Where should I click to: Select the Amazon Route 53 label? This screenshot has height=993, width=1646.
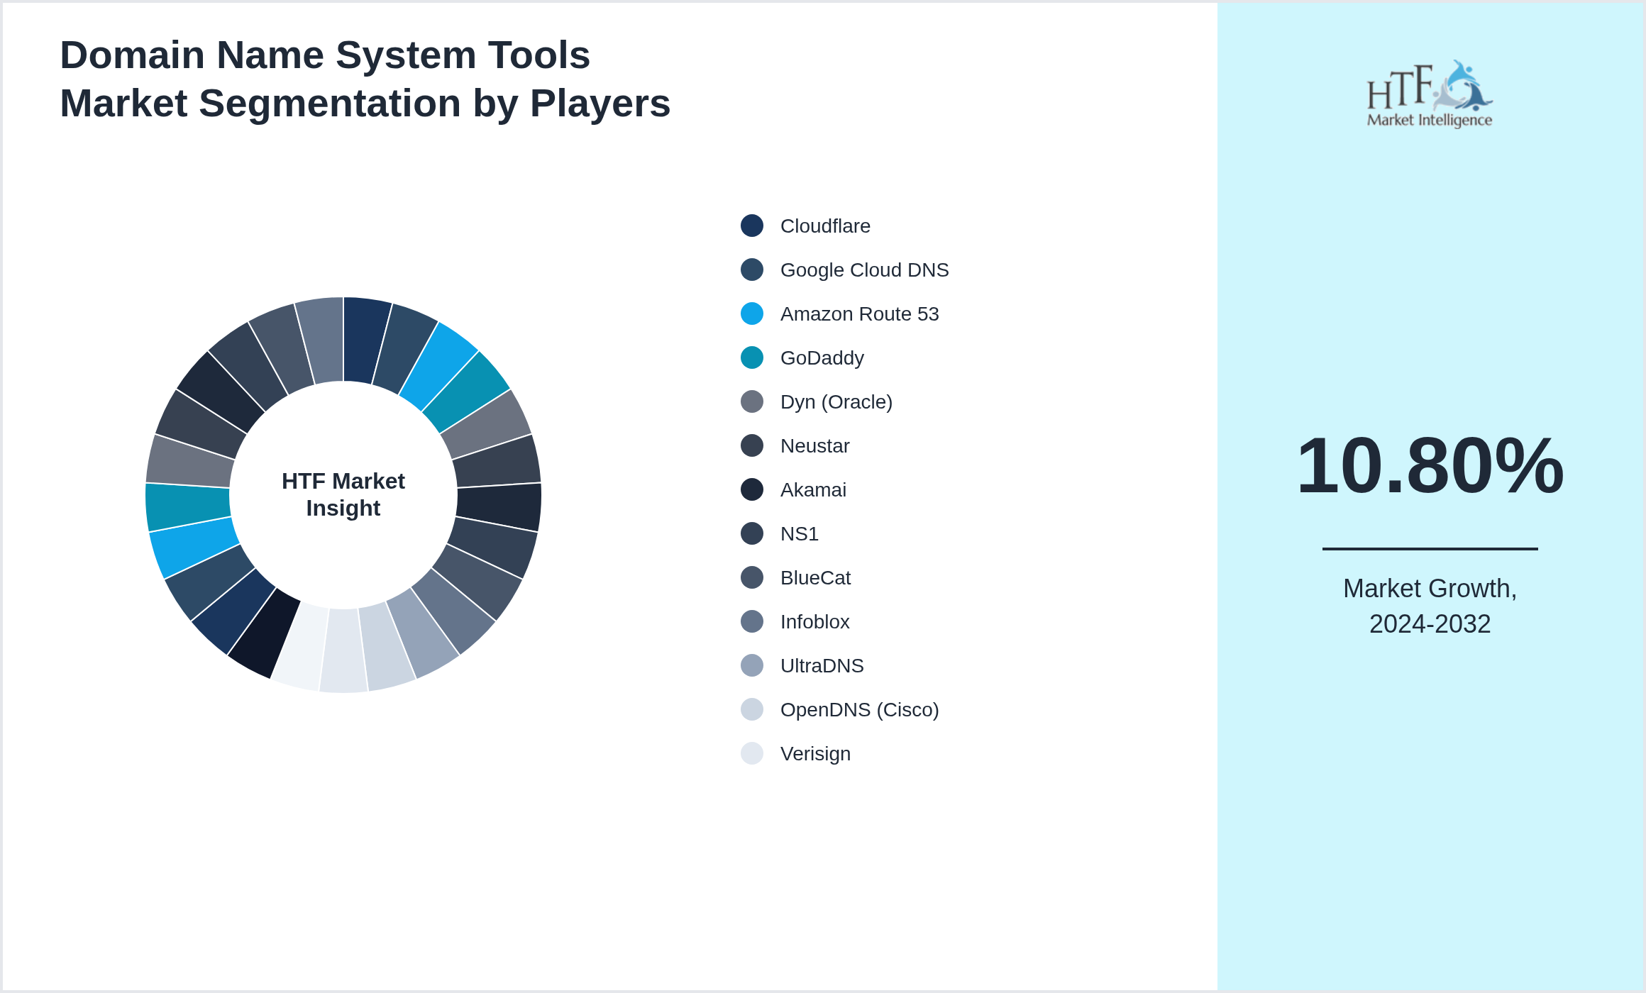859,314
